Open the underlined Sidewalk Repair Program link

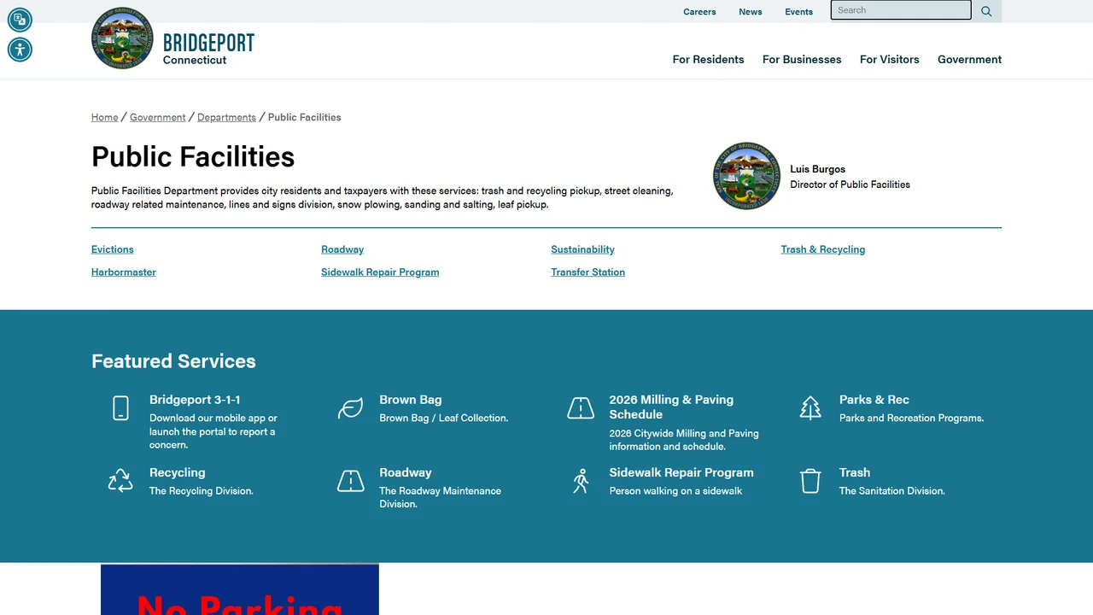pyautogui.click(x=380, y=272)
